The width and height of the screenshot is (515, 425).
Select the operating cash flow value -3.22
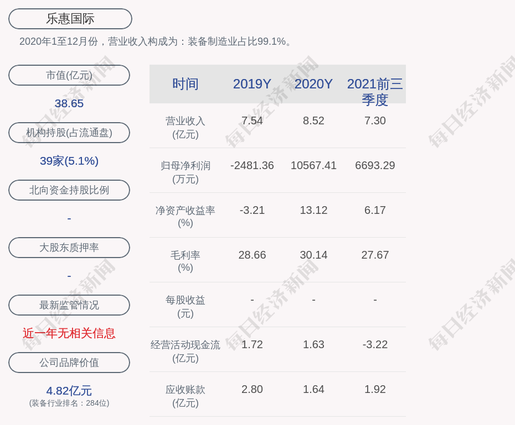coord(375,344)
